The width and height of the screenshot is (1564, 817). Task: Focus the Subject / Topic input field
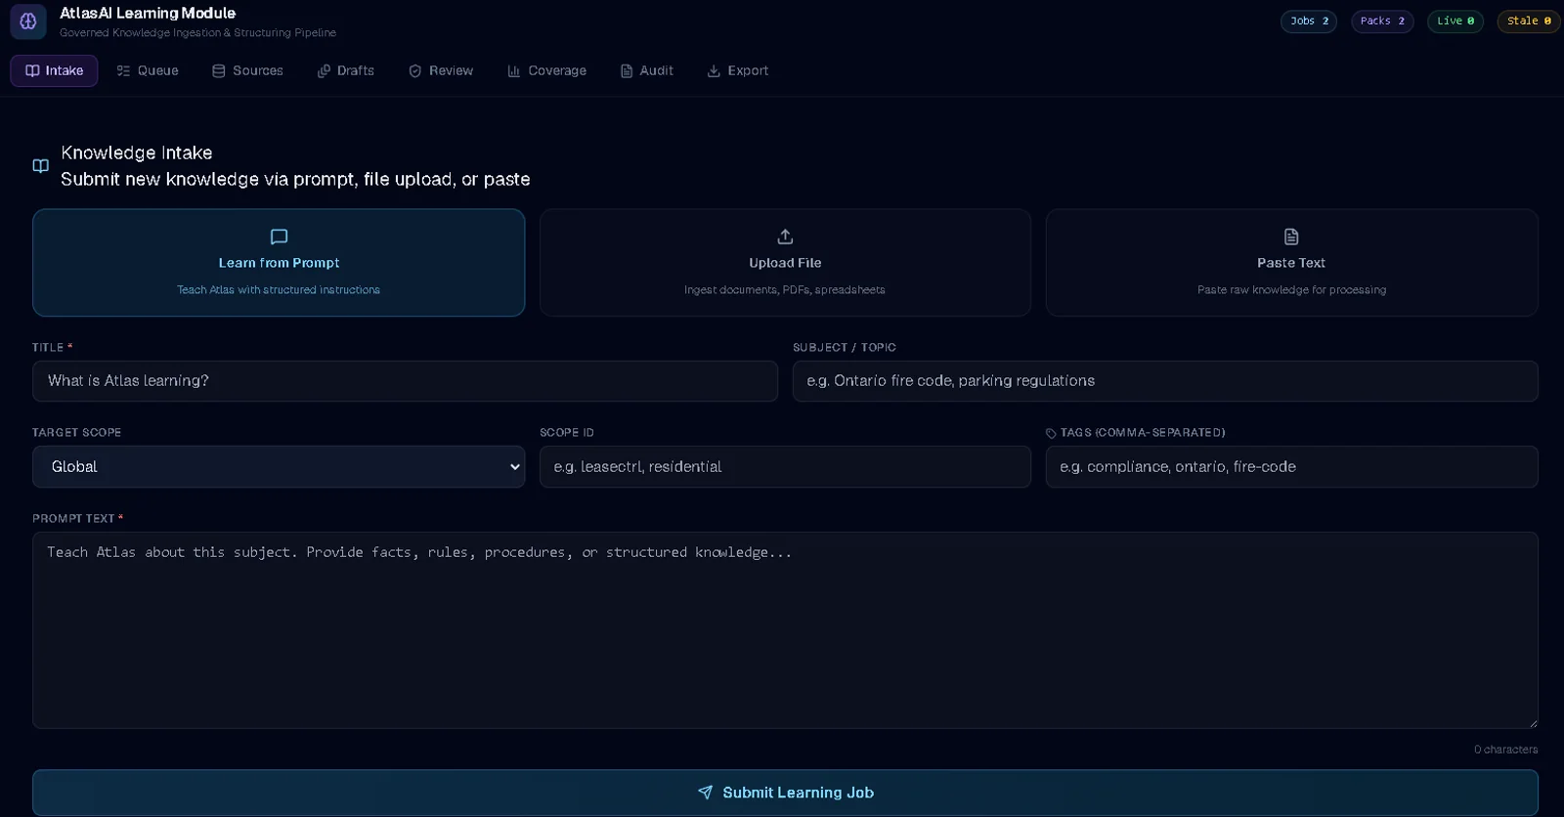[x=1165, y=381]
